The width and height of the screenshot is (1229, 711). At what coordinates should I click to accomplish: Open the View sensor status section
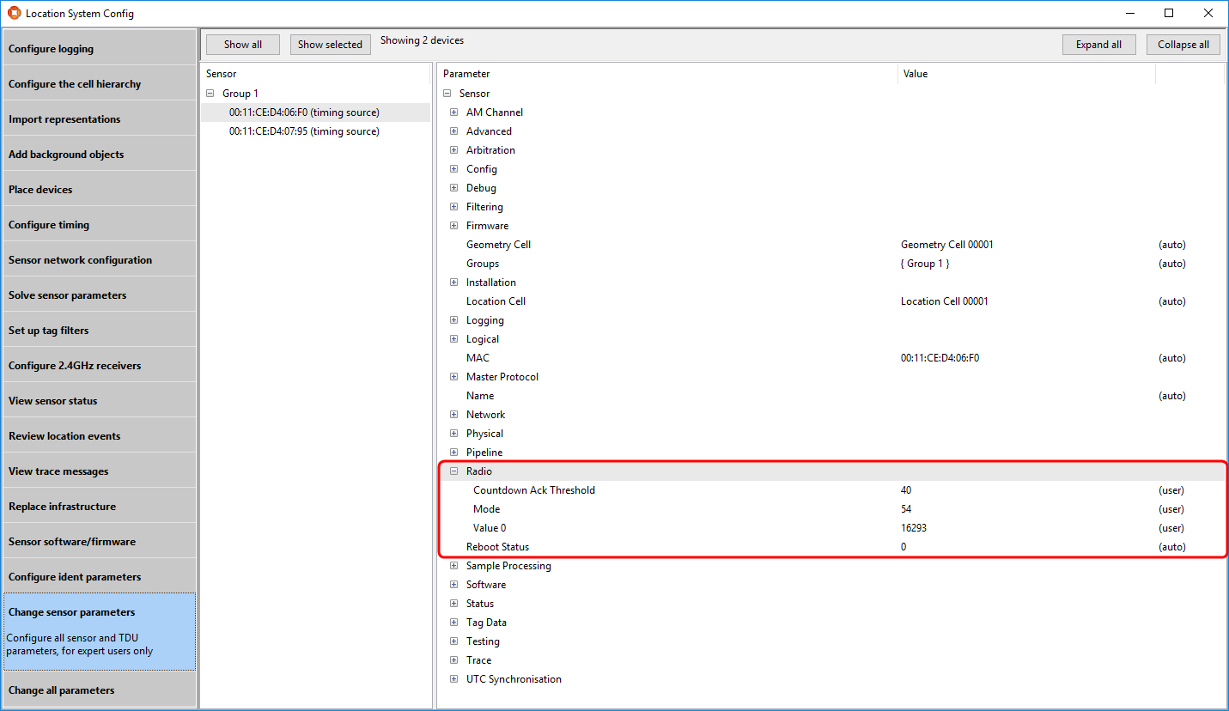click(100, 399)
